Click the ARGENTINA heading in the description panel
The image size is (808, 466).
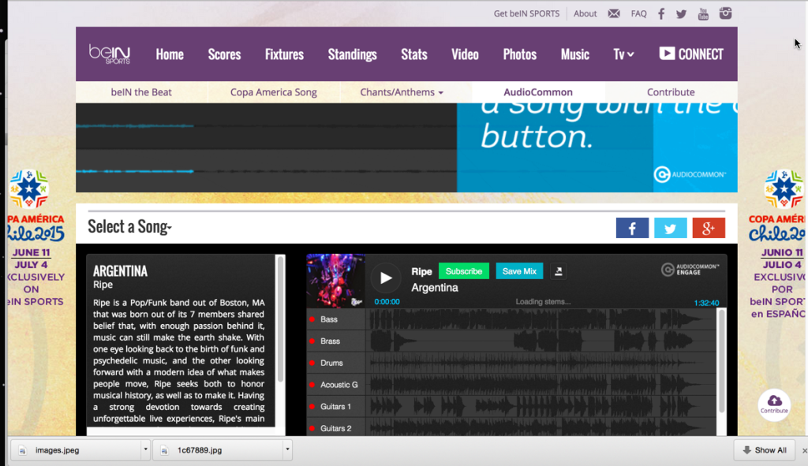[120, 270]
